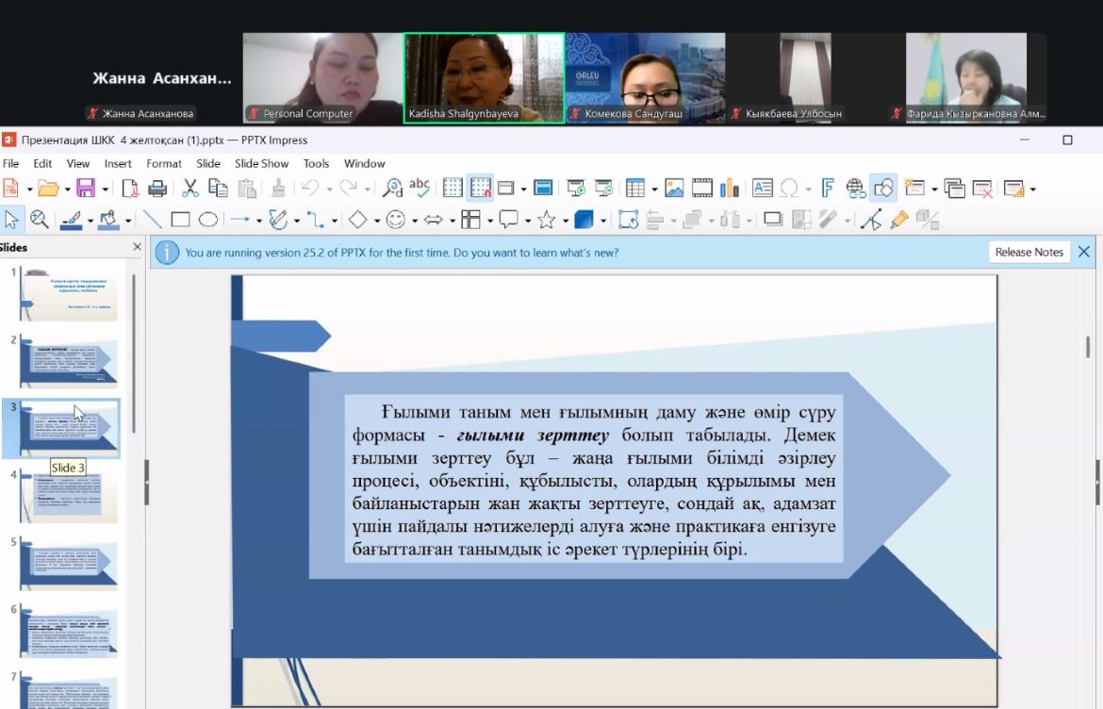Select the Rectangle shape tool
This screenshot has width=1103, height=709.
180,220
